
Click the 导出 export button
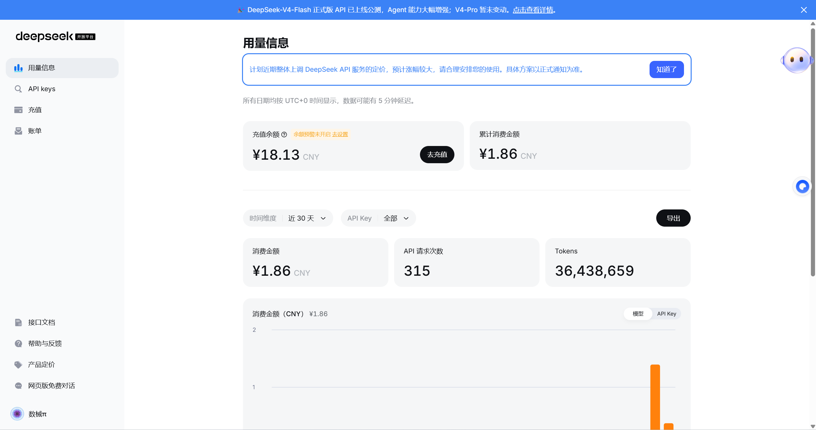pyautogui.click(x=673, y=218)
